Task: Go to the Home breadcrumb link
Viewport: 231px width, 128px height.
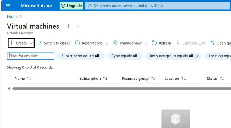Action: [x=12, y=17]
